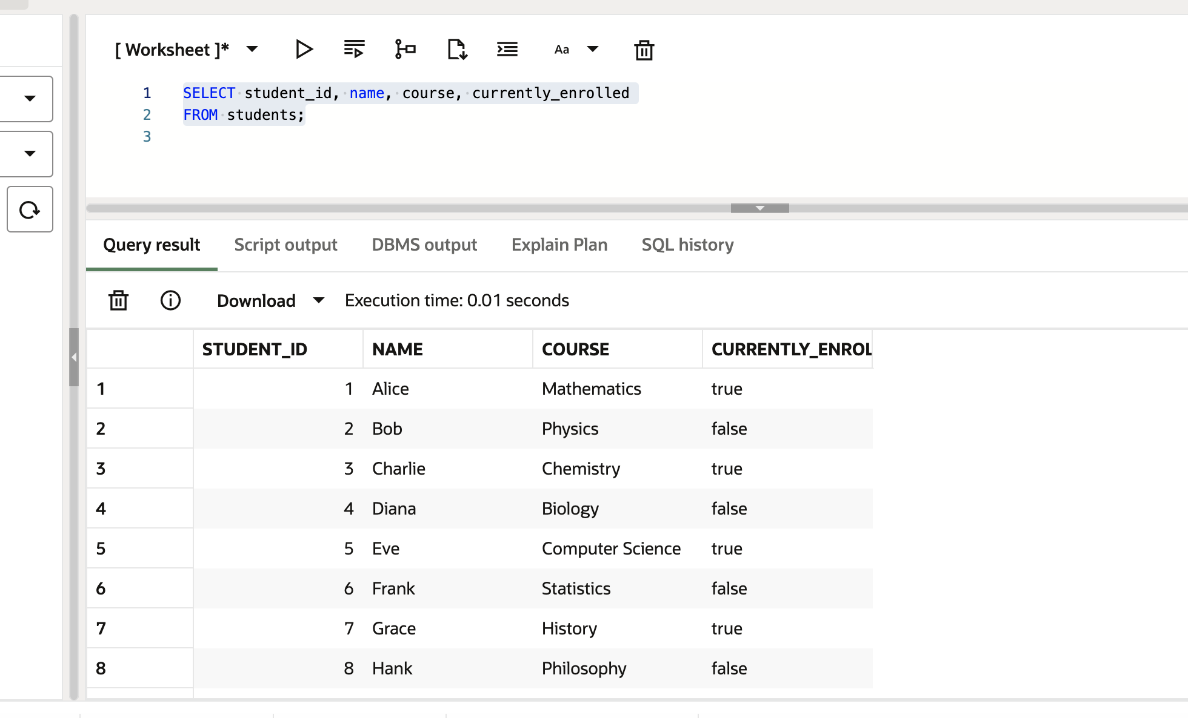Click the refresh icon in sidebar
Viewport: 1188px width, 718px height.
(30, 209)
